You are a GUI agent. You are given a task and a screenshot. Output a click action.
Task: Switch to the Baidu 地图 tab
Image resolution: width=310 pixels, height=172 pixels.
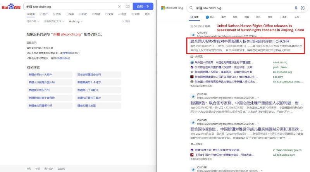click(122, 14)
